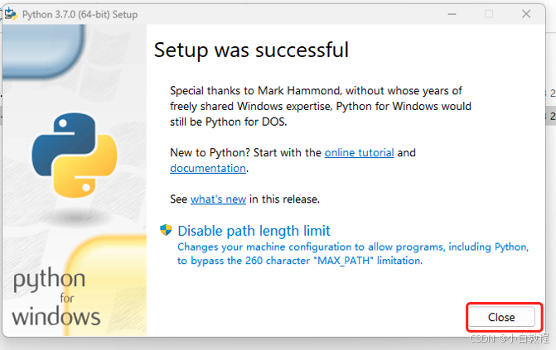Click the MAX_PATH limitation description text
This screenshot has height=350, width=556.
click(353, 254)
